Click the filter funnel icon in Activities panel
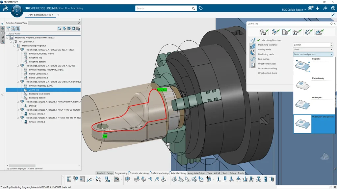The width and height of the screenshot is (337, 189). pos(8,29)
